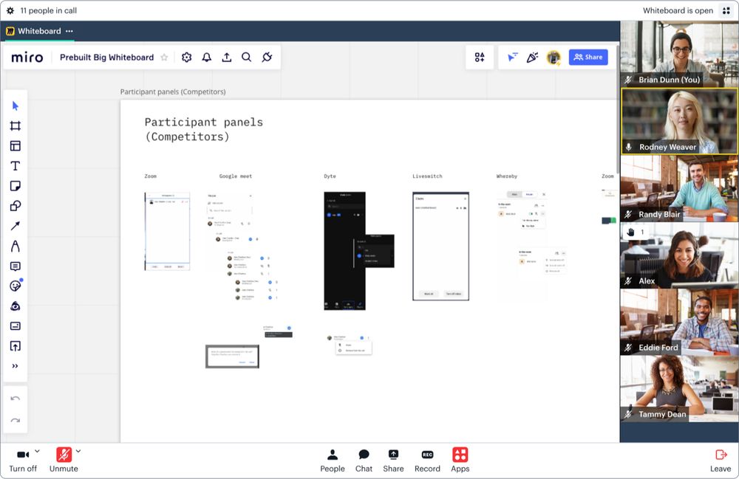Viewport: 739px width, 479px height.
Task: Pick the Connection line (arrow) tool
Action: pyautogui.click(x=15, y=227)
